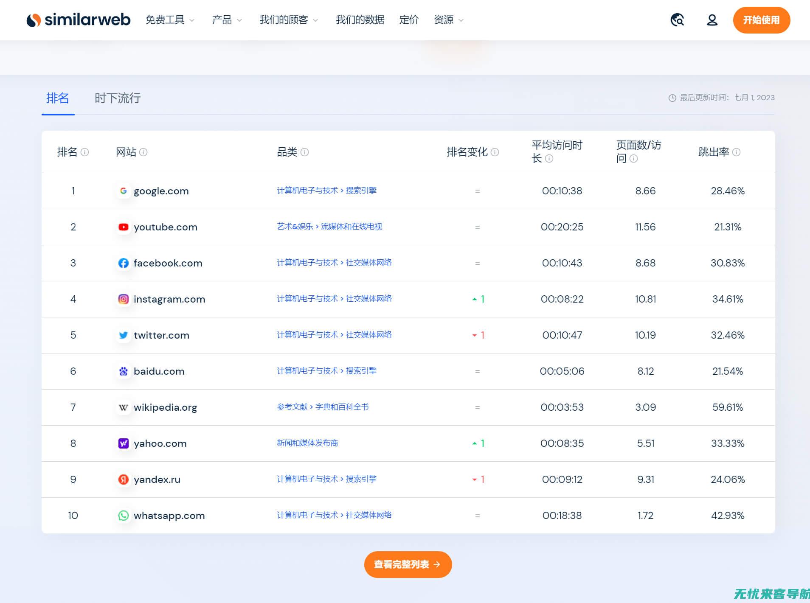Click whatsapp.com pages per visit 1.72

645,516
